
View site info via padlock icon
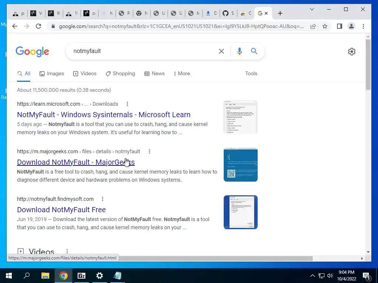53,26
